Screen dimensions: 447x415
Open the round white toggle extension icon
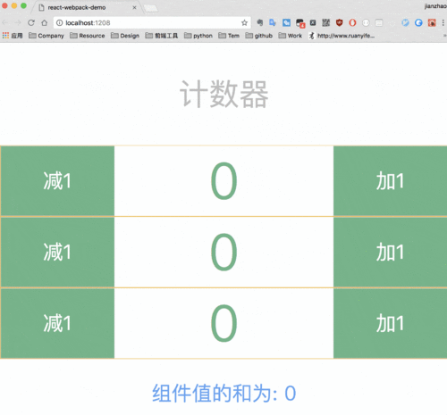click(366, 22)
